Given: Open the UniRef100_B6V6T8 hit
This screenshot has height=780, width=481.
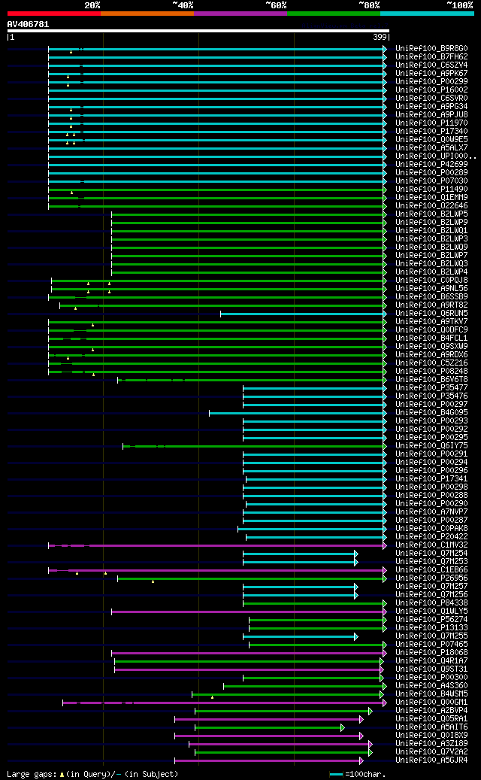Looking at the screenshot, I should click(x=431, y=379).
